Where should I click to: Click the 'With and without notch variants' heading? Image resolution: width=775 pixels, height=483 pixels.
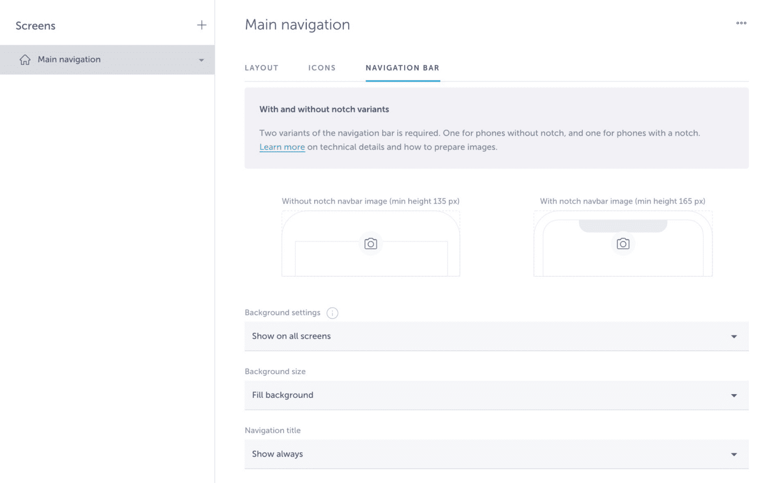[324, 109]
